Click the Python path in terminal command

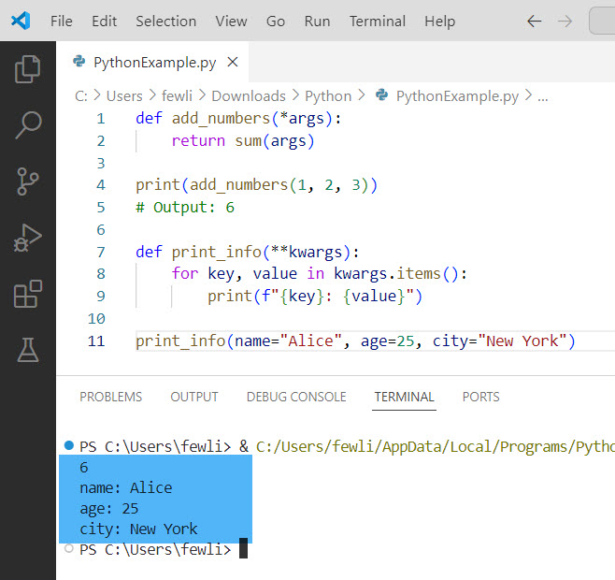(436, 446)
